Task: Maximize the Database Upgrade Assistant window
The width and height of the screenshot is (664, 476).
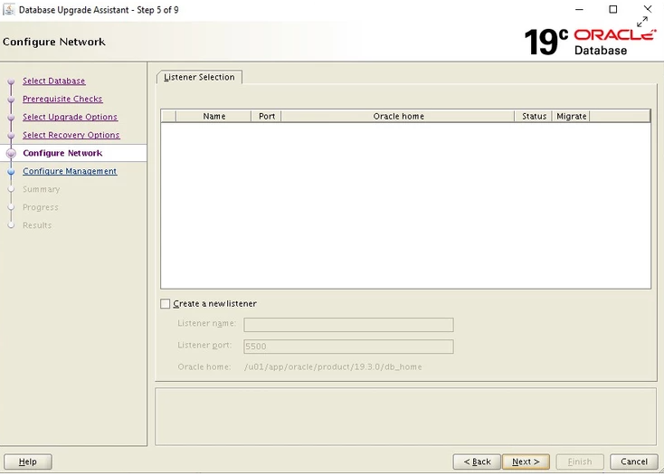Action: pyautogui.click(x=612, y=9)
